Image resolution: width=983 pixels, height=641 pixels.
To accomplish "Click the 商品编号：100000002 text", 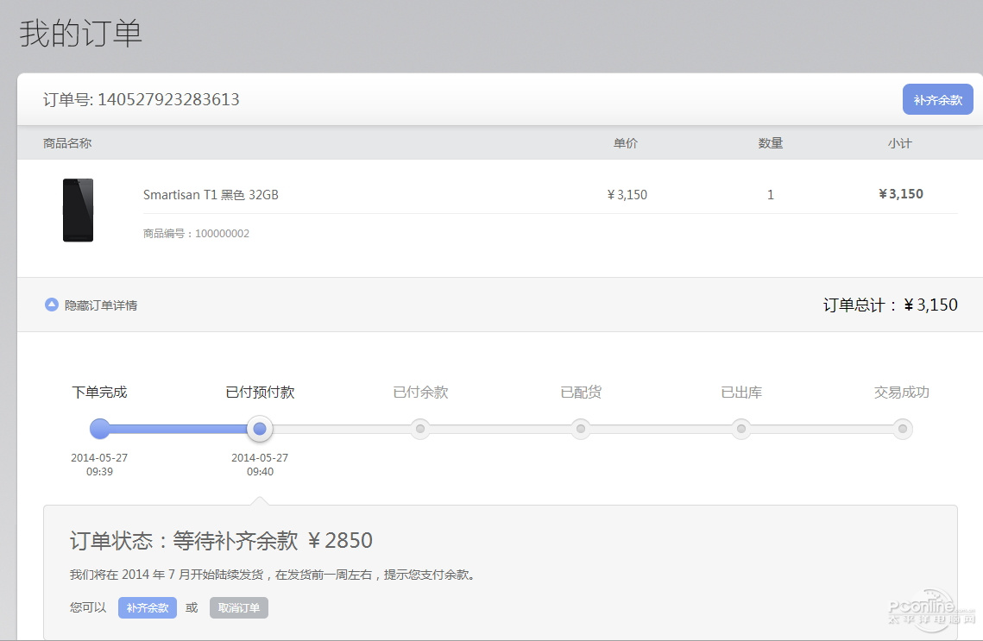I will point(196,234).
